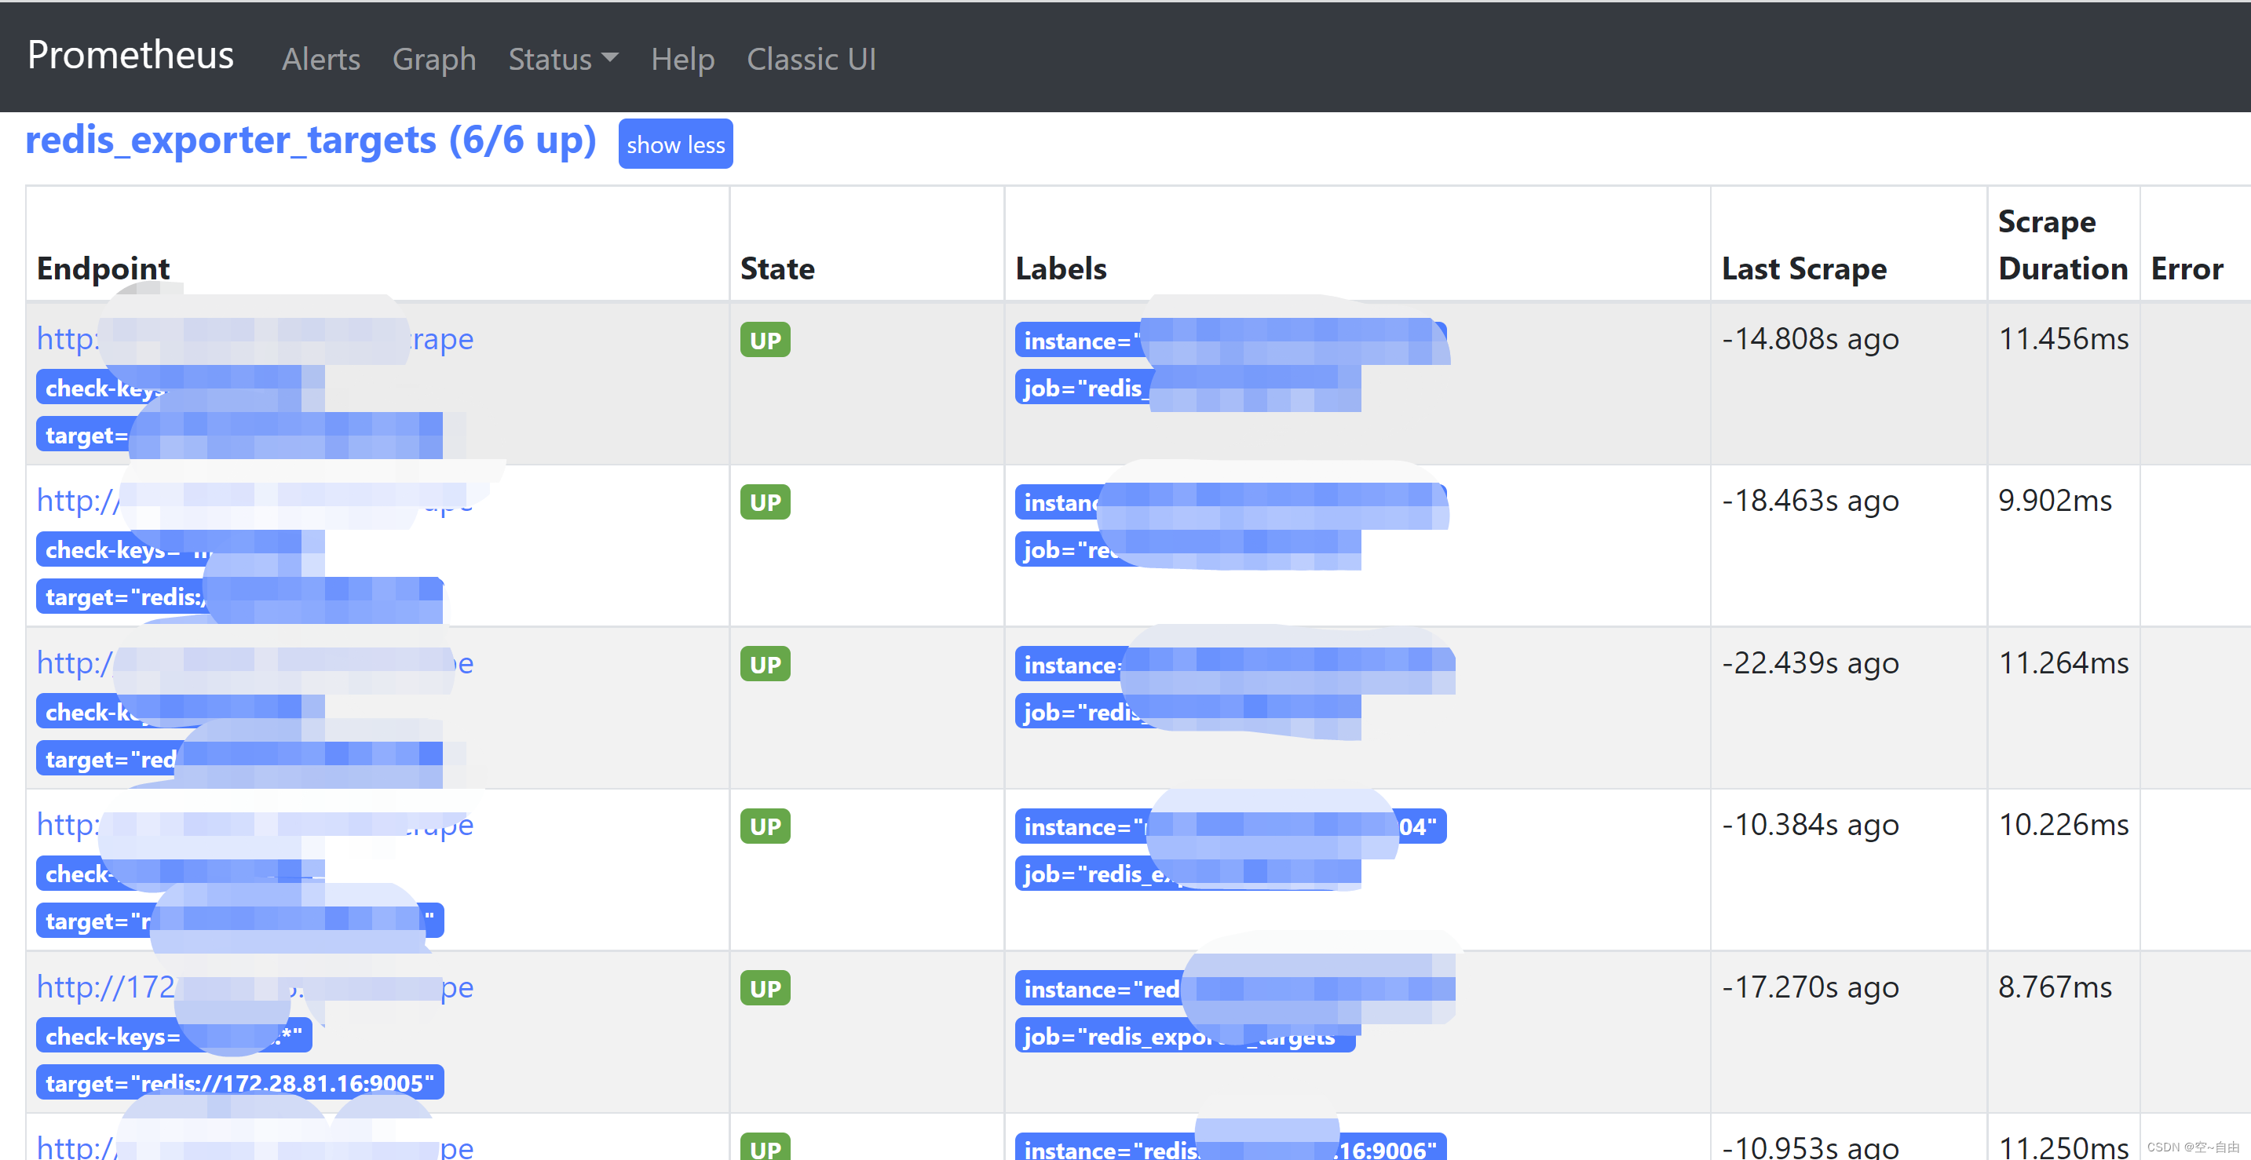The height and width of the screenshot is (1160, 2251).
Task: Click the UP badge for -22.439s scrape row
Action: [765, 665]
